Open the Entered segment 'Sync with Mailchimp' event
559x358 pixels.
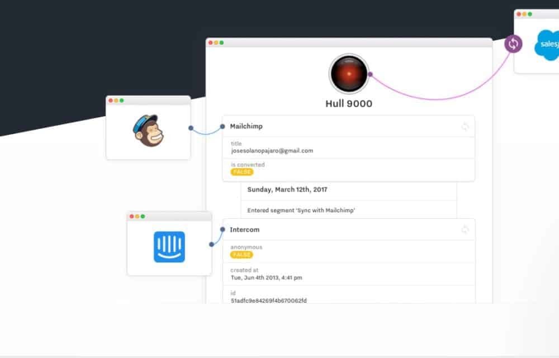tap(301, 211)
